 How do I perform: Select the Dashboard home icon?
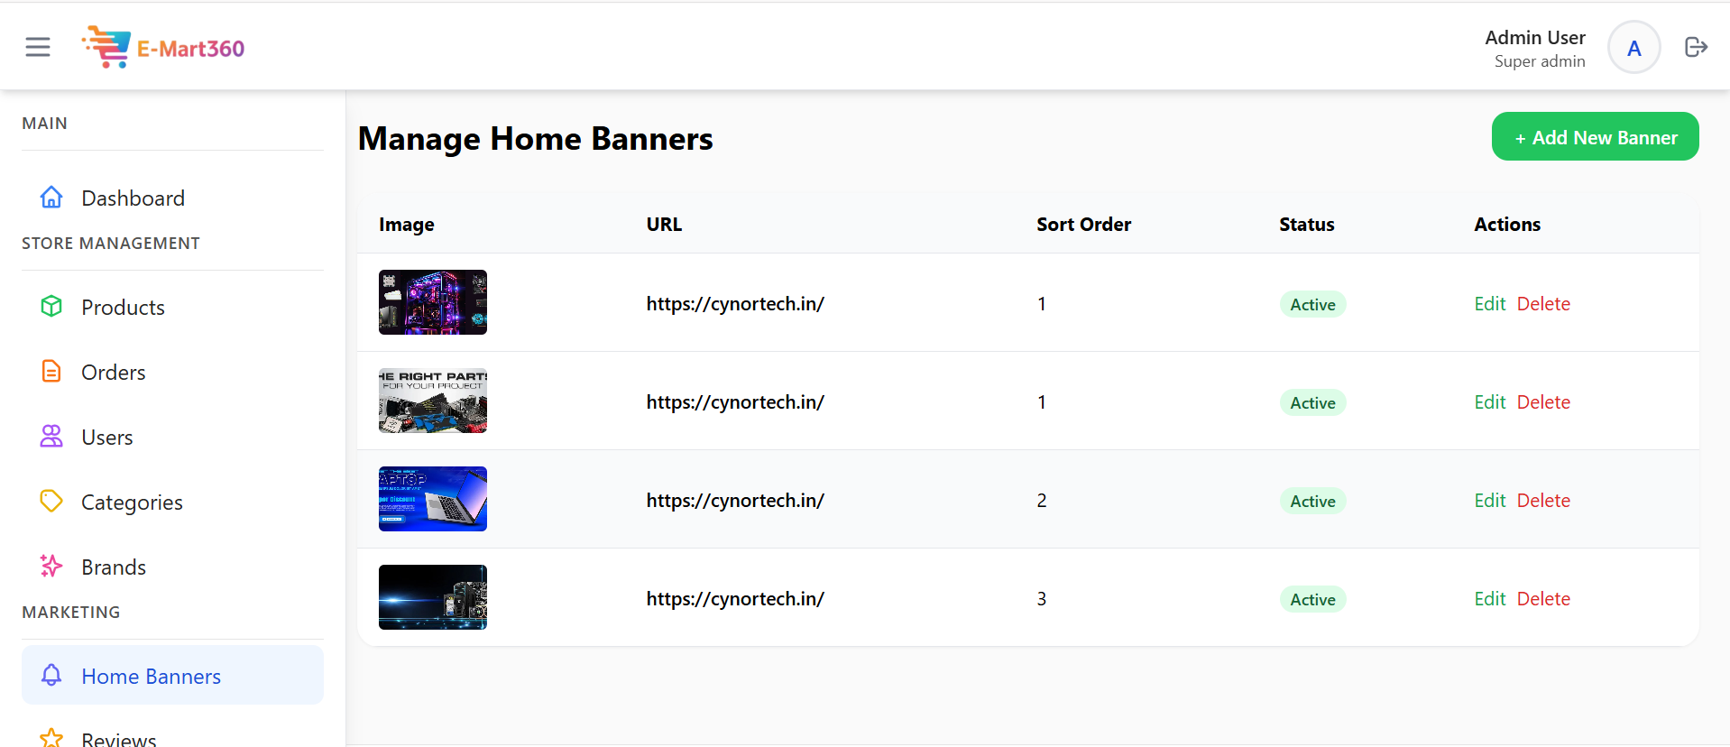(x=51, y=197)
